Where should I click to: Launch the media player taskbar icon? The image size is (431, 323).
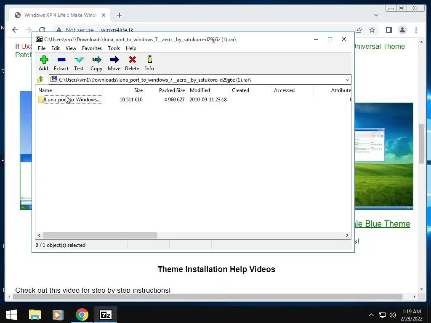pos(58,315)
